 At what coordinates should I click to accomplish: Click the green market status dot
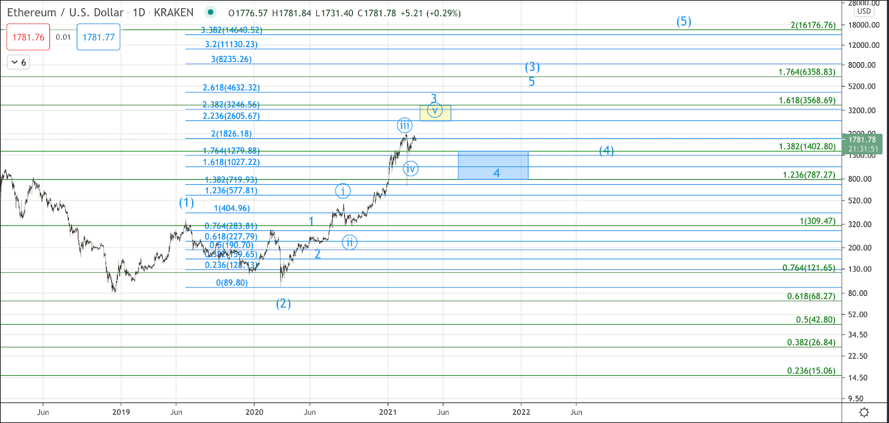211,12
